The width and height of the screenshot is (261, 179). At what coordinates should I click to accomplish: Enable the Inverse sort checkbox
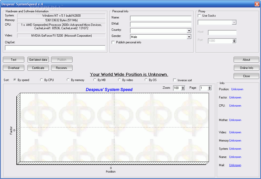pyautogui.click(x=175, y=80)
